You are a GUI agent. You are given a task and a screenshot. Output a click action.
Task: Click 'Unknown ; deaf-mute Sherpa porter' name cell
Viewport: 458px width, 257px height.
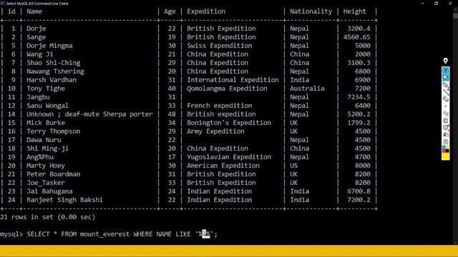point(89,114)
